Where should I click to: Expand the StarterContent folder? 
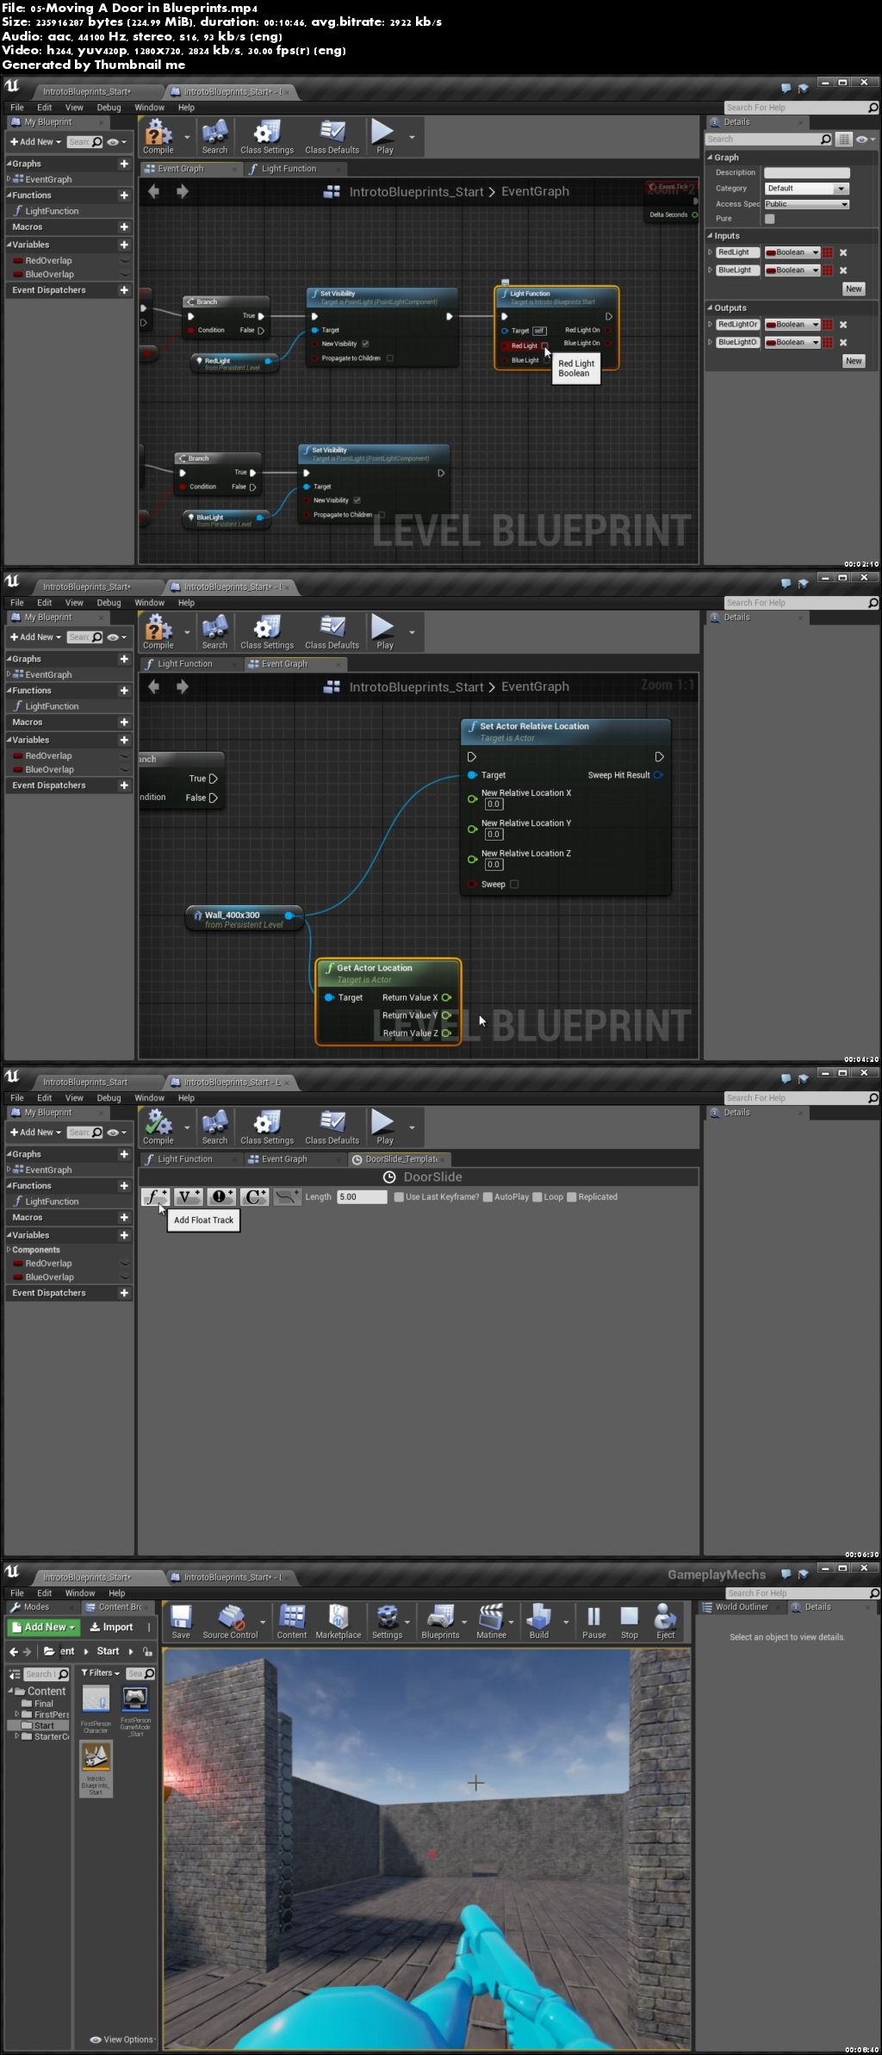[x=17, y=1736]
